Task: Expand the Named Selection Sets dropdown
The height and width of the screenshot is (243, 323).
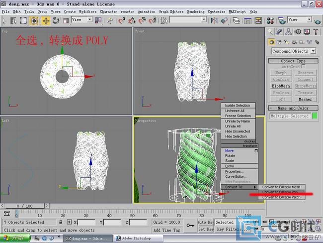Action: 204,19
